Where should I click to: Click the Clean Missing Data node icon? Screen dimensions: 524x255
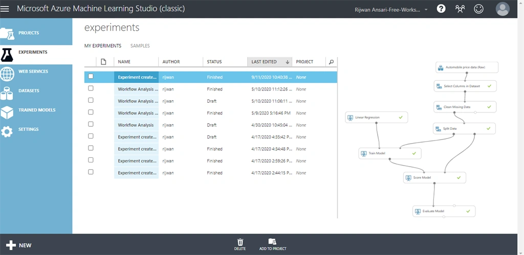439,107
